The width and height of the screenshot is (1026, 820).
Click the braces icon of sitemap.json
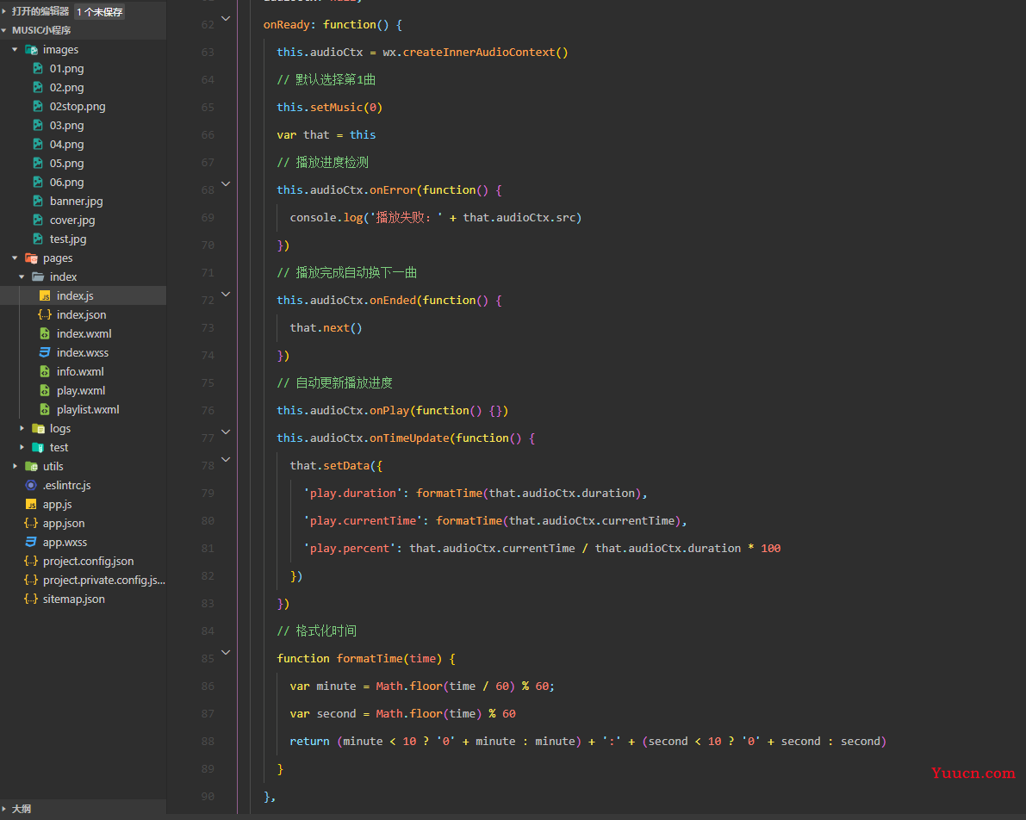[x=31, y=599]
